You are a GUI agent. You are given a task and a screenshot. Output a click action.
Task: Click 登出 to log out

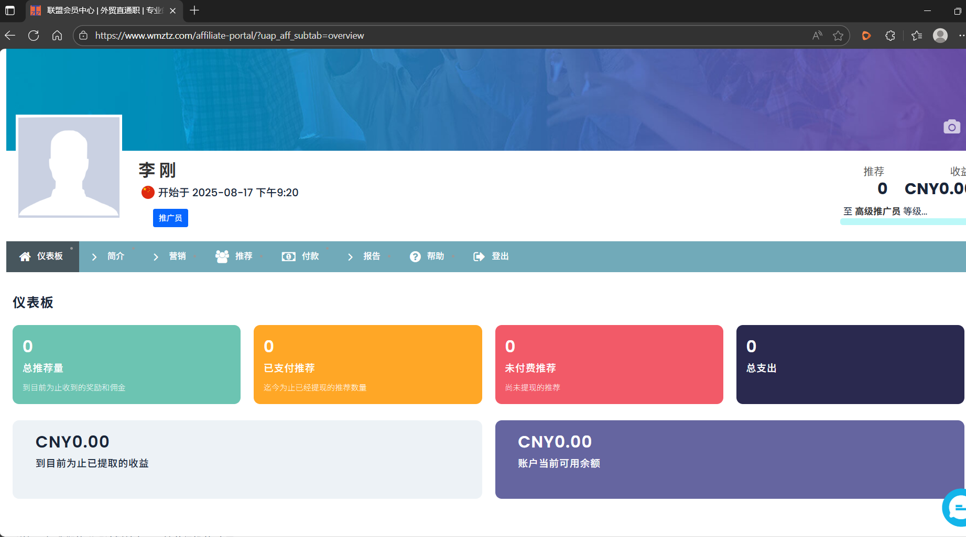(x=491, y=256)
